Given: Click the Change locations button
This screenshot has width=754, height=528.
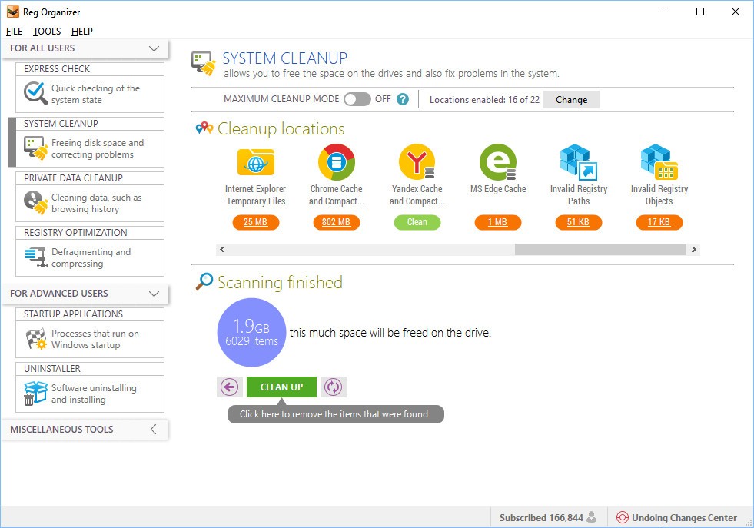Looking at the screenshot, I should [x=571, y=100].
